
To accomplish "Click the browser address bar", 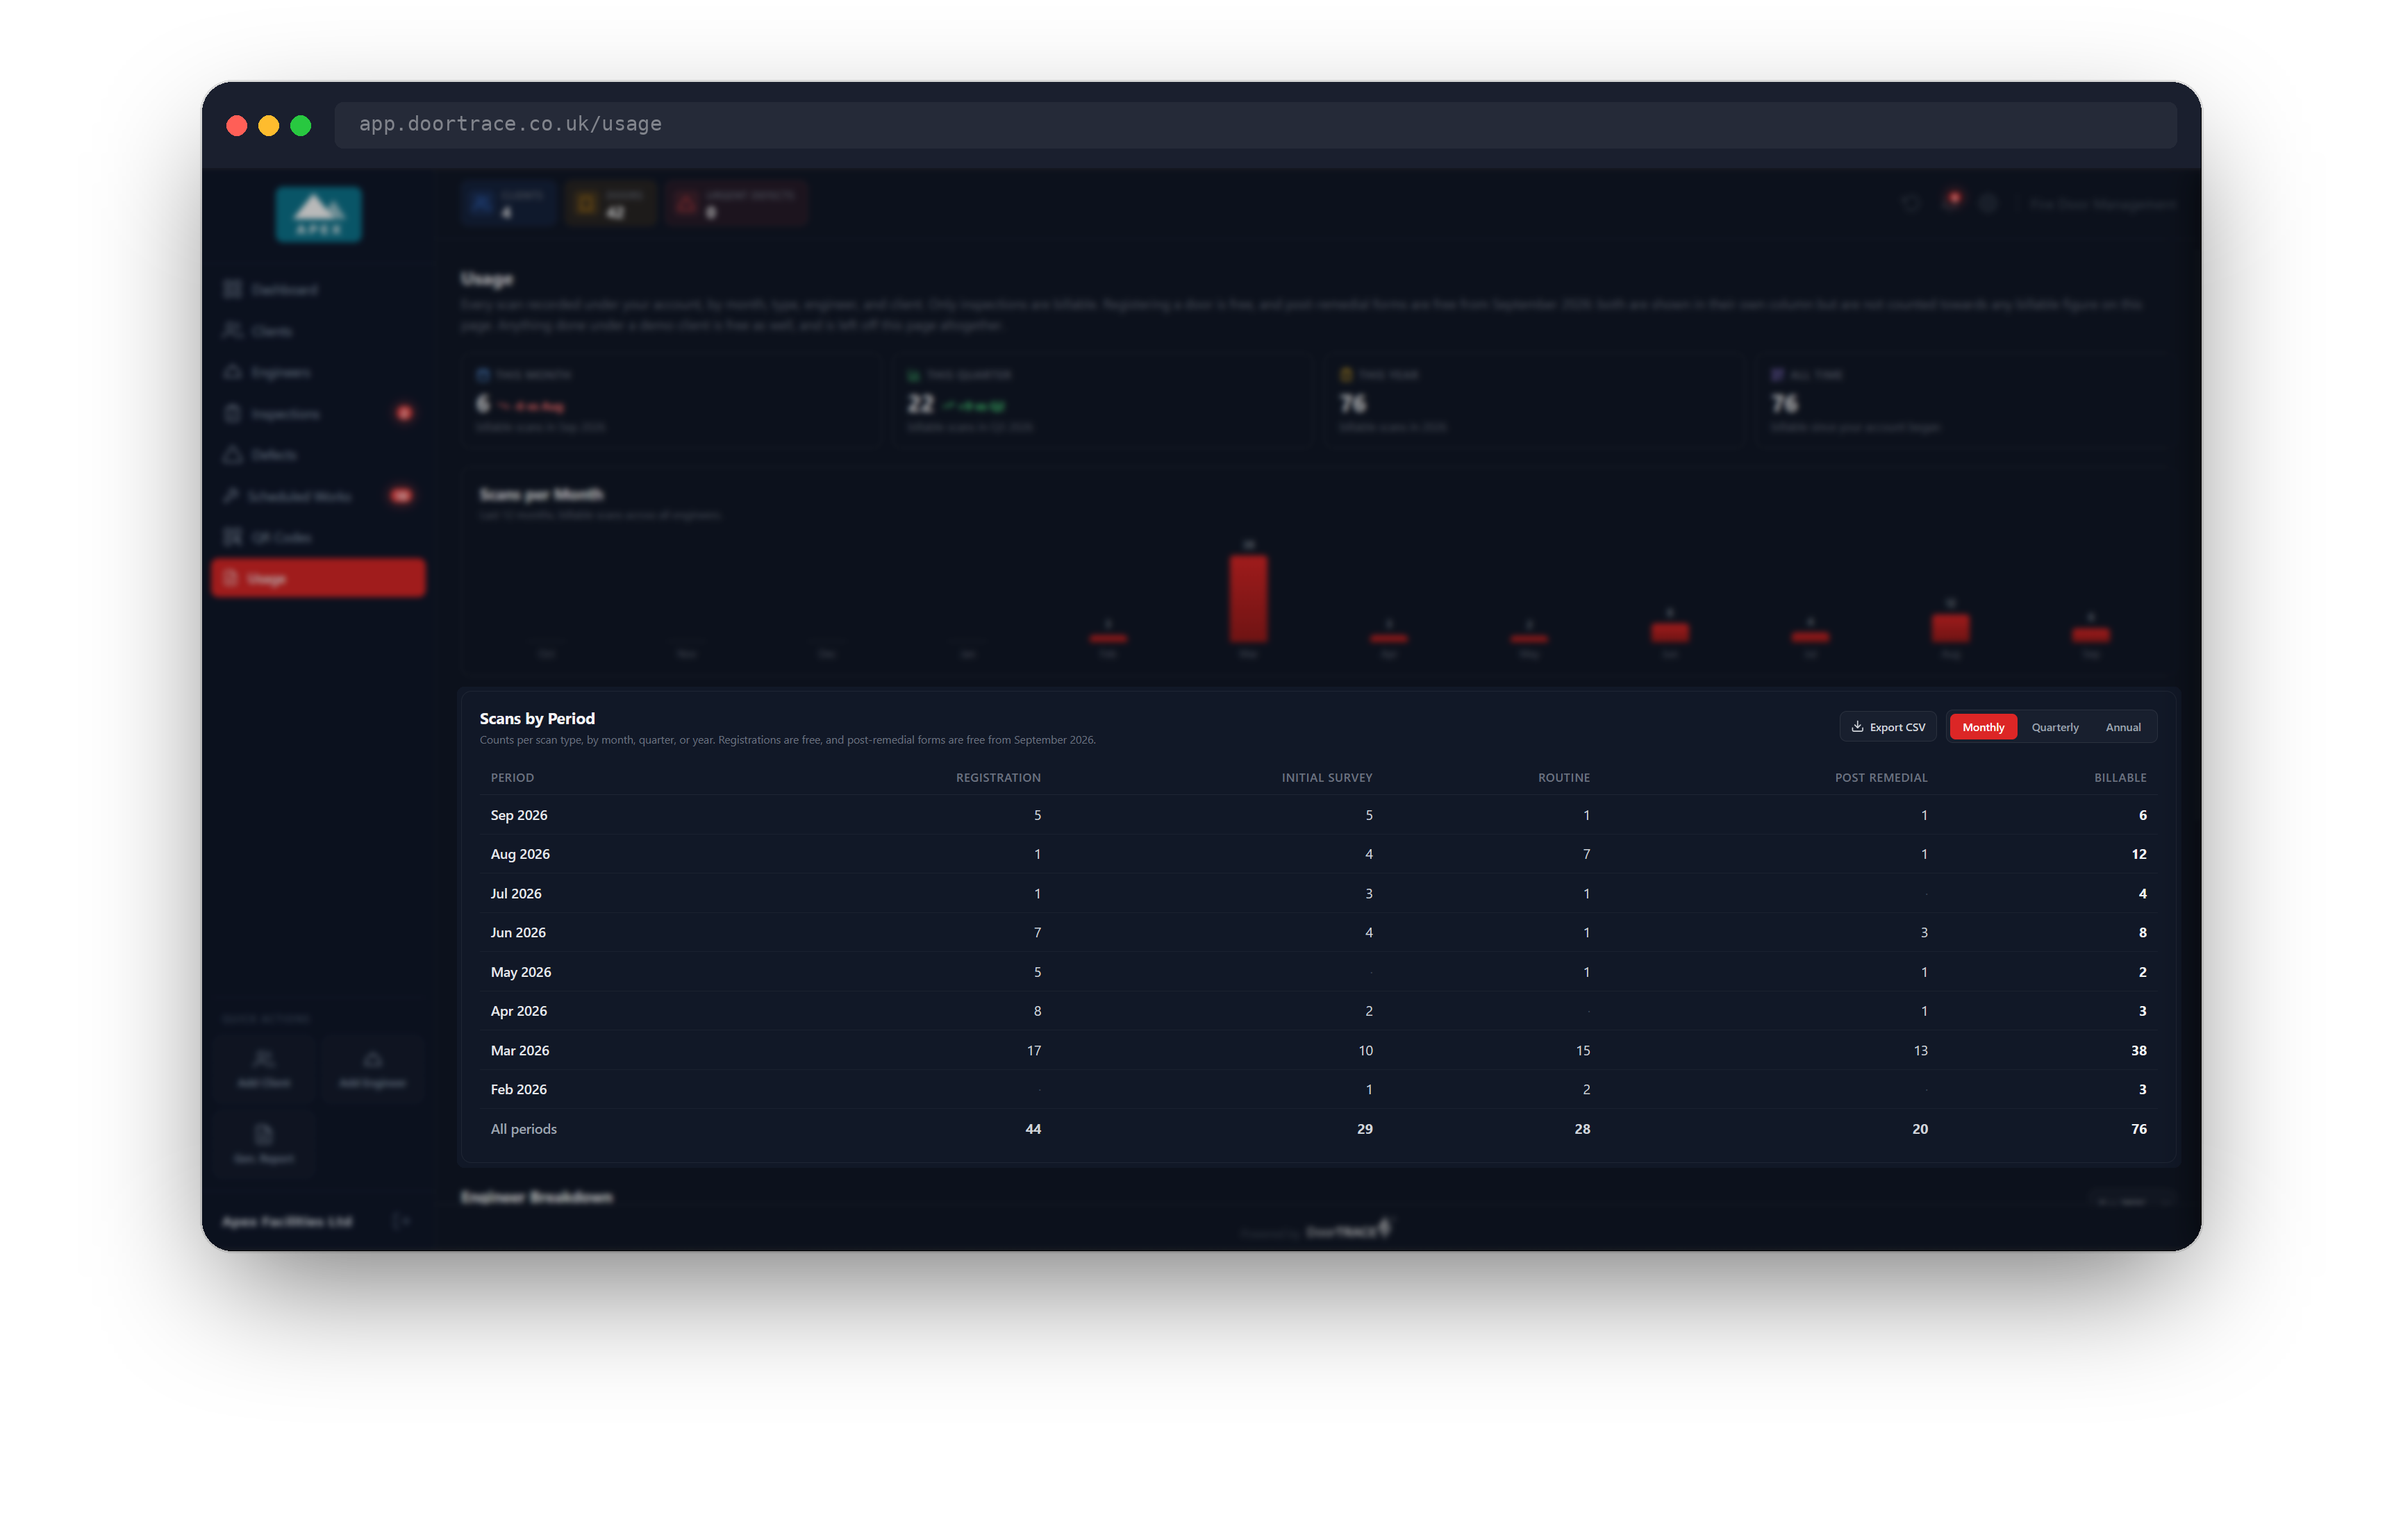I will pyautogui.click(x=1254, y=124).
